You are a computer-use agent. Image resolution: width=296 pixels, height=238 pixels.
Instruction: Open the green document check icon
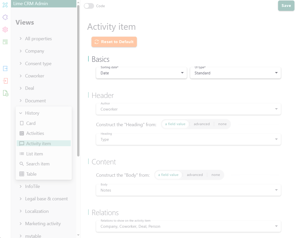(5, 93)
